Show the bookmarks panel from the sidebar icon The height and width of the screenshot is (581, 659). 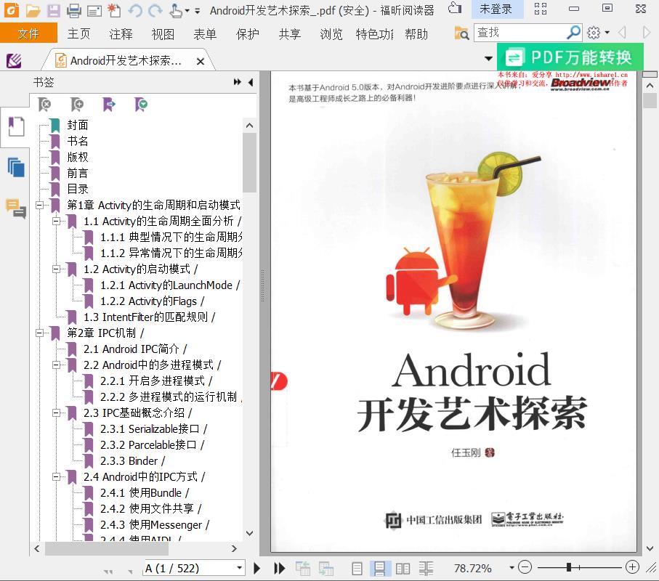pyautogui.click(x=16, y=126)
